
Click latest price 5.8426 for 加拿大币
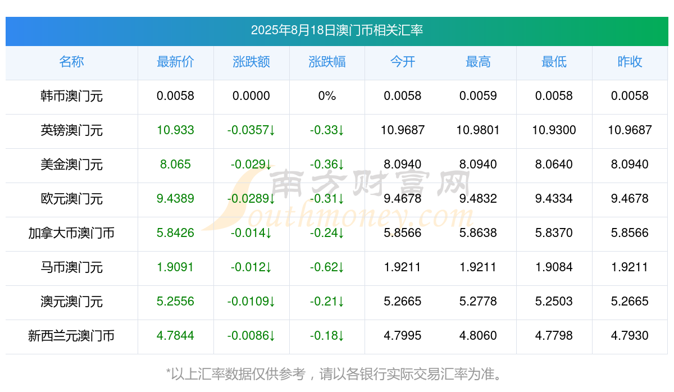(175, 233)
